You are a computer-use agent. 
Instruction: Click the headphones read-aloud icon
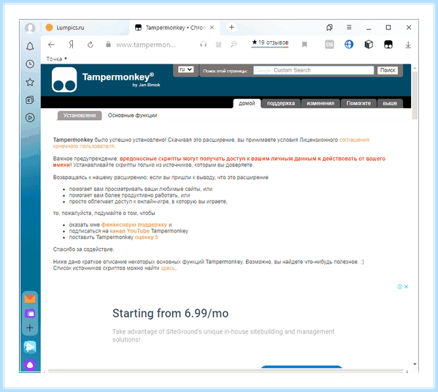coord(204,44)
